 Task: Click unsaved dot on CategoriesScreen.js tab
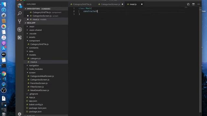pos(122,4)
